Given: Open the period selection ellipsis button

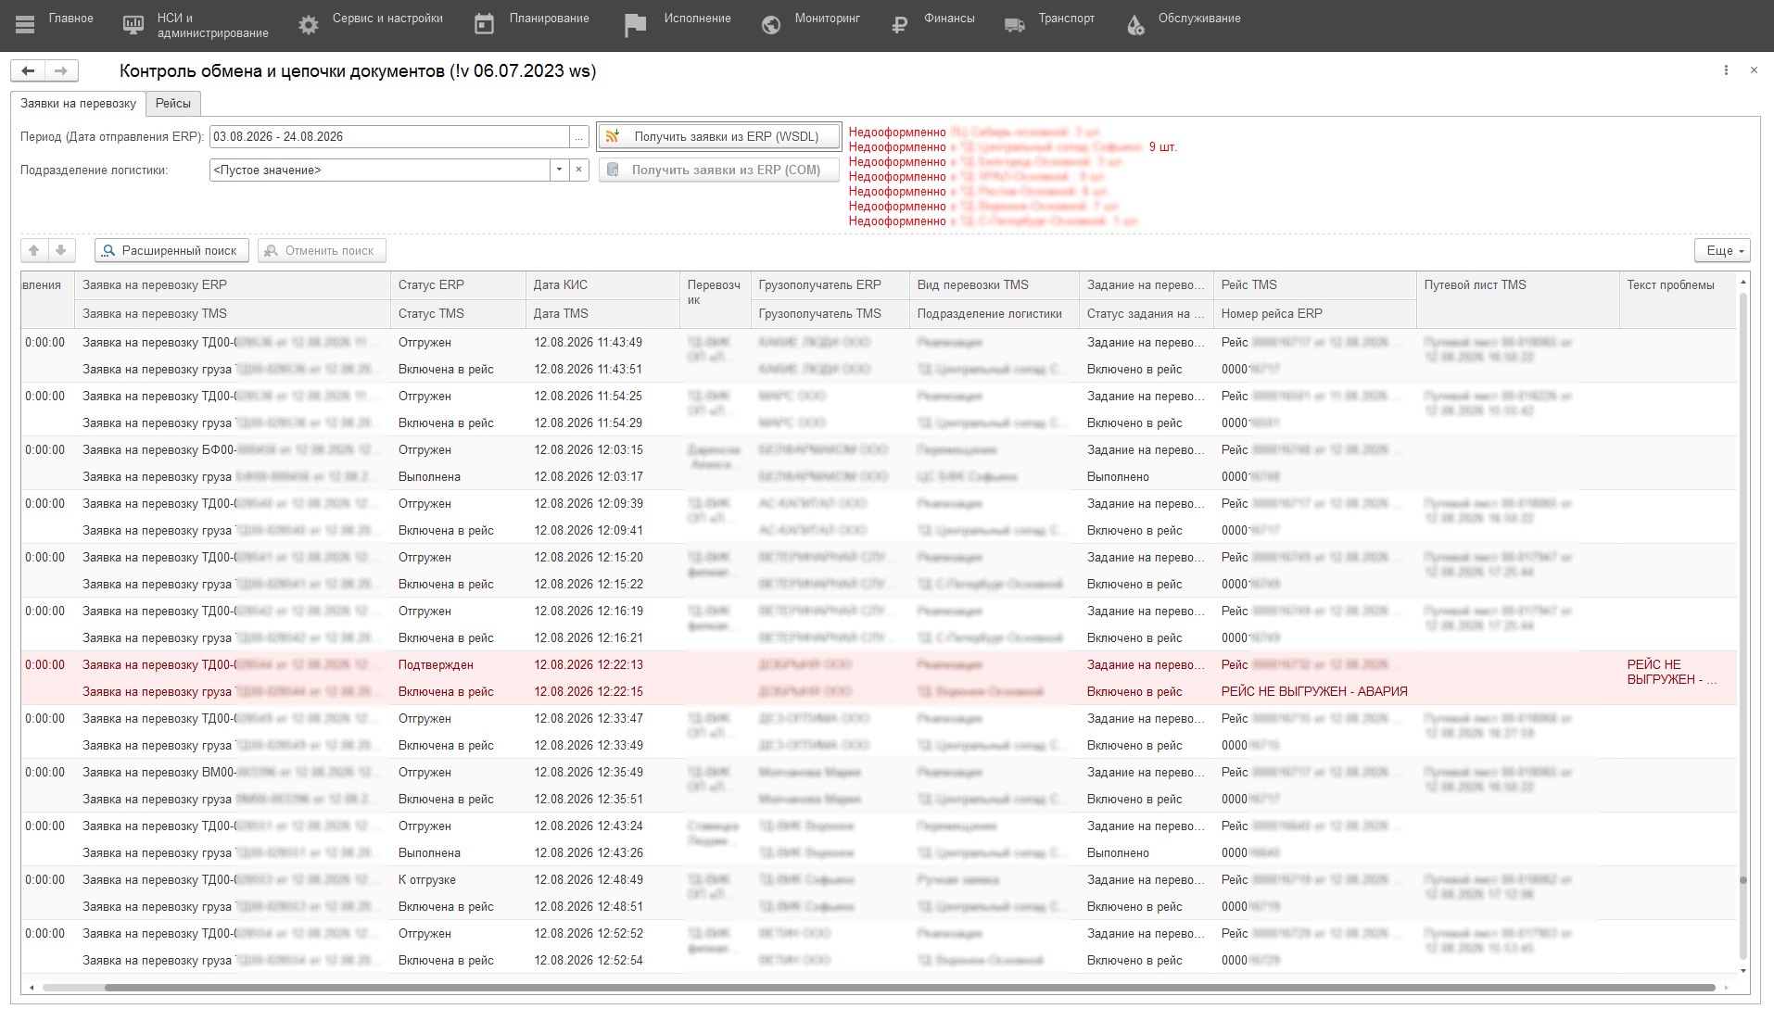Looking at the screenshot, I should (x=579, y=136).
